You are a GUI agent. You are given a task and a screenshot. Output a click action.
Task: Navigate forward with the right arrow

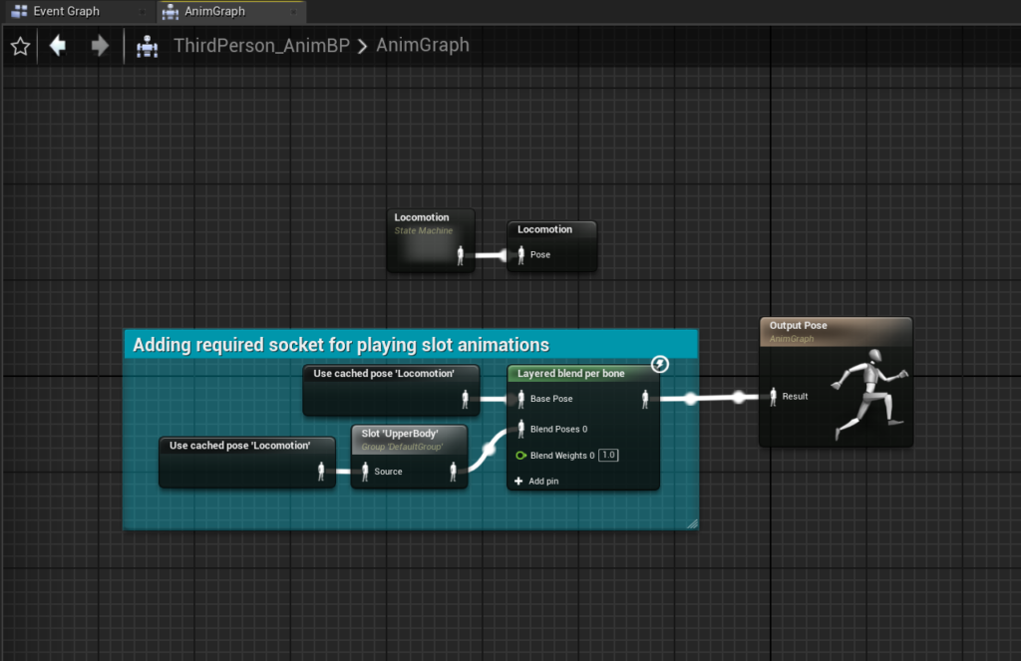(x=100, y=46)
